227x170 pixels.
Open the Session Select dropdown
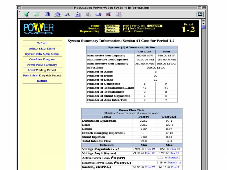click(x=112, y=28)
